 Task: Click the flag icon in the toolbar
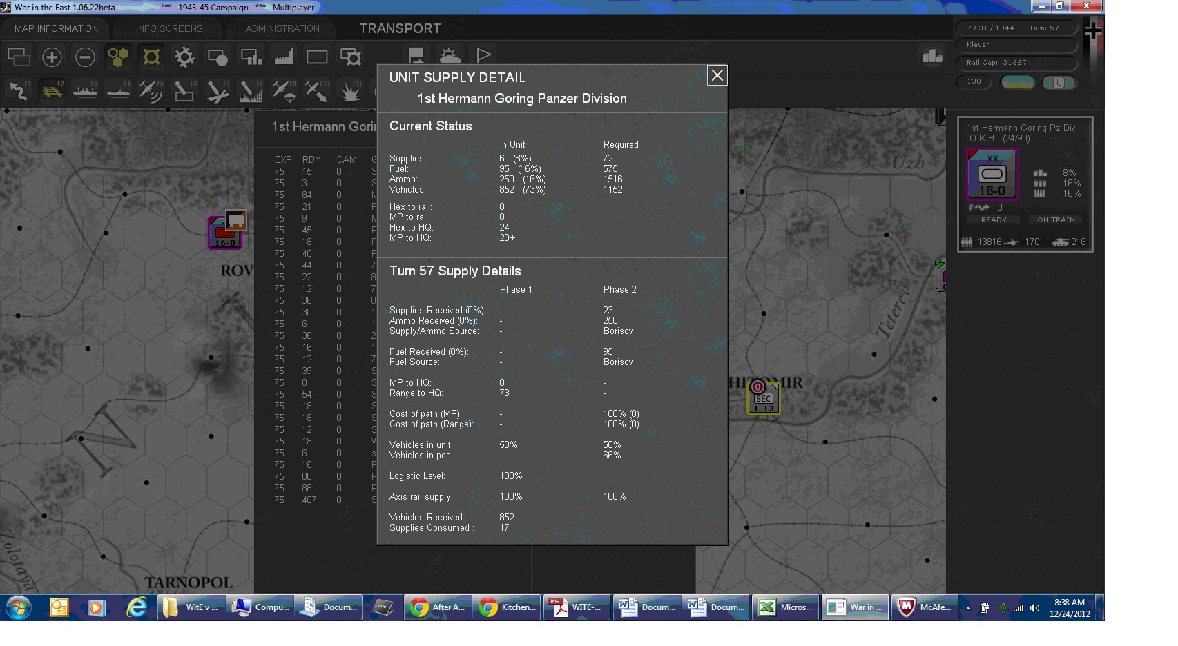click(x=416, y=55)
